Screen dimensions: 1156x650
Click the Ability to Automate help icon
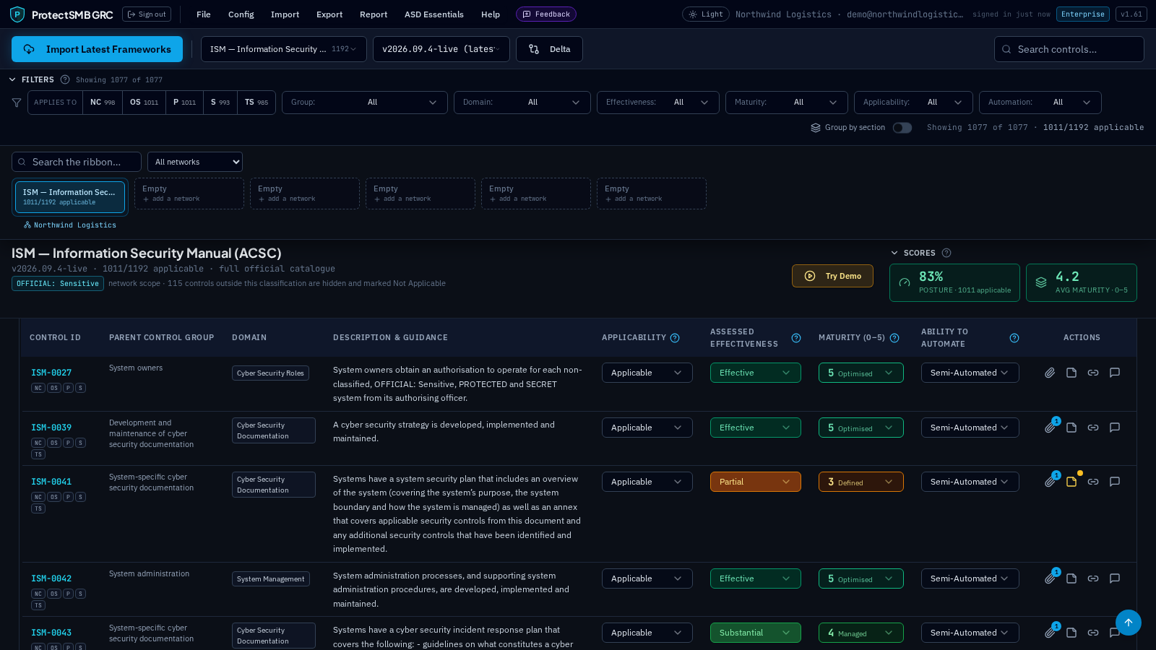coord(1014,338)
